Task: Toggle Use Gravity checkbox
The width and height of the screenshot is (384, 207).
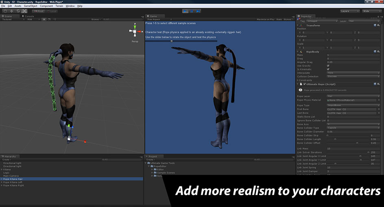Action: click(328, 66)
